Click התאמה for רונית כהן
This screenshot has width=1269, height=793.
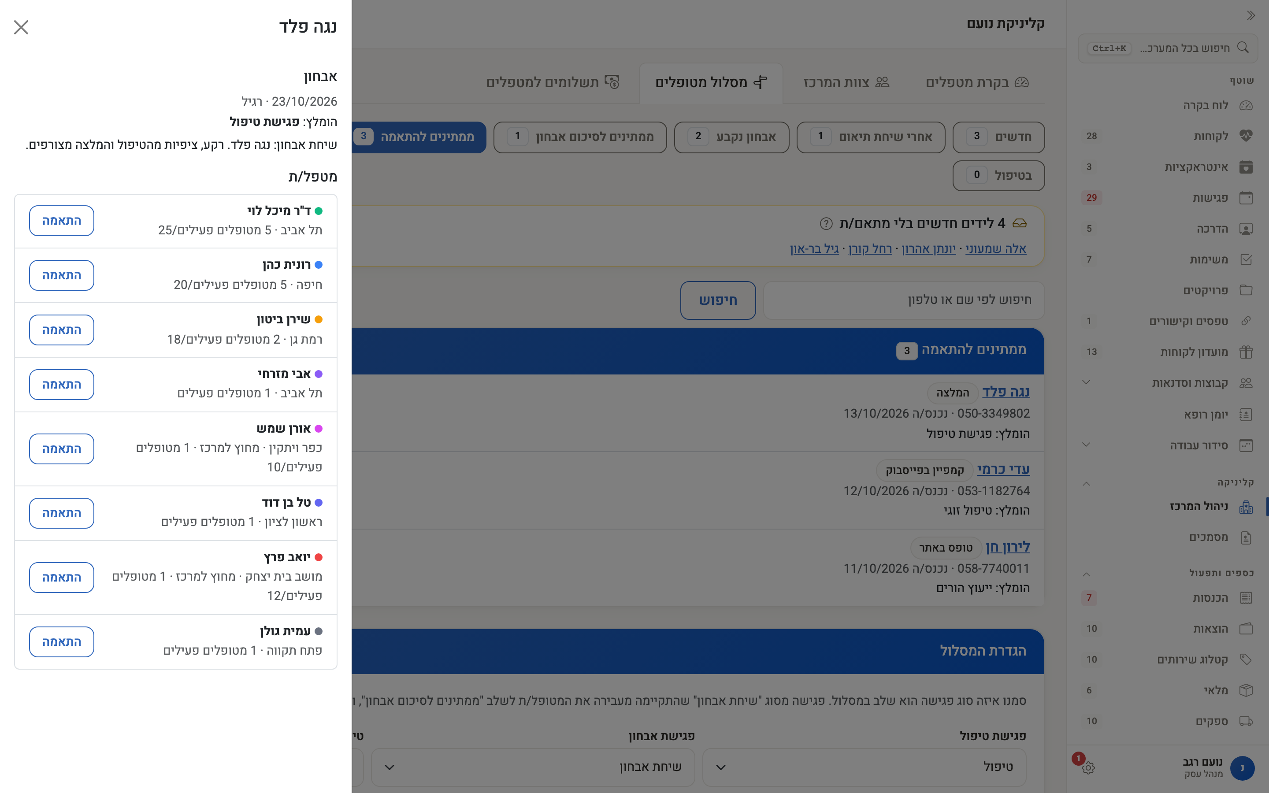[x=61, y=275]
